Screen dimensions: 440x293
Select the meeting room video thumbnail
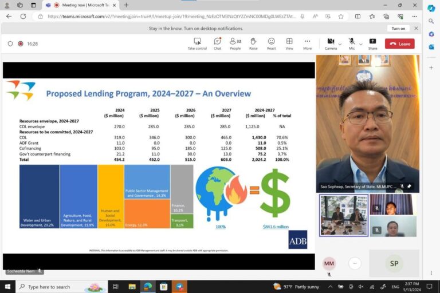point(344,215)
